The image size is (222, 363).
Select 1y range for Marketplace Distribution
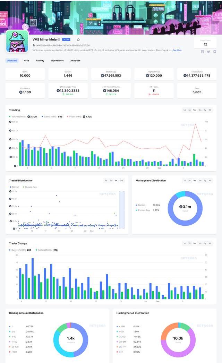click(x=205, y=181)
